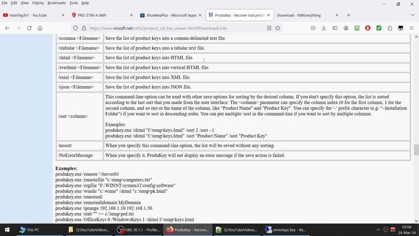
Task: Open the Bookmarks menu
Action: click(x=56, y=3)
